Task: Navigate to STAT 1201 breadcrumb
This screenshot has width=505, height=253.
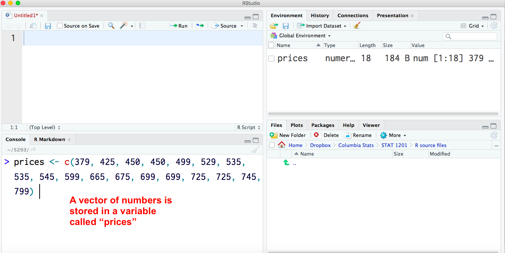Action: tap(394, 145)
